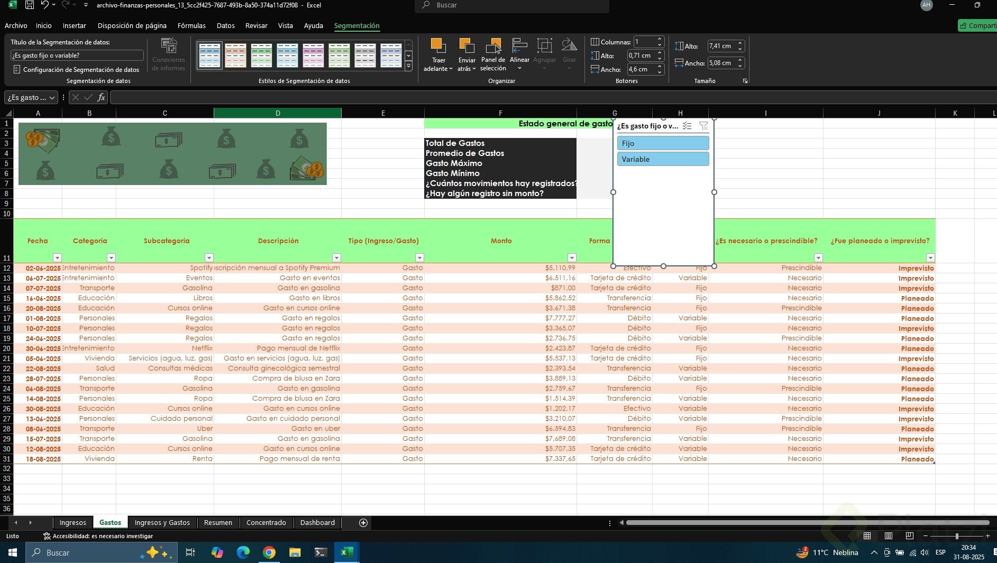997x563 pixels.
Task: Expand the slicer styles gallery
Action: (x=408, y=67)
